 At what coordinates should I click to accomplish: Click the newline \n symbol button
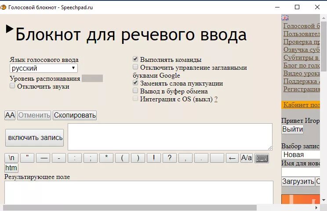coord(11,158)
